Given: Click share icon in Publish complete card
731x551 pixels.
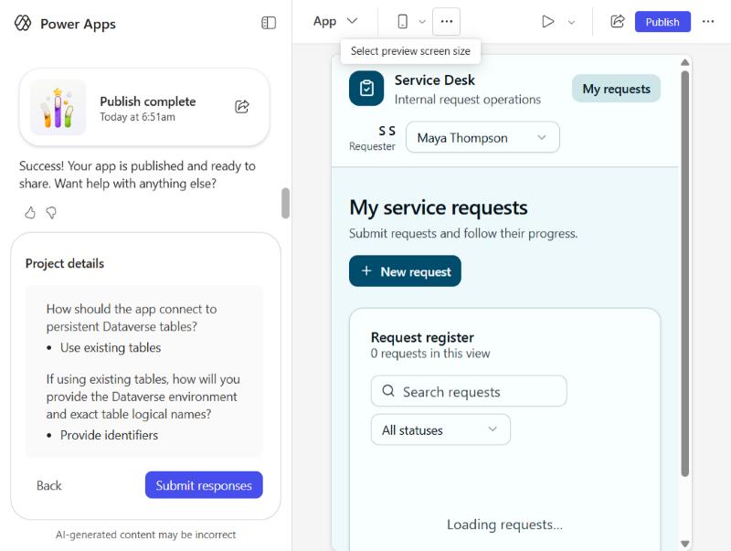Looking at the screenshot, I should click(242, 107).
